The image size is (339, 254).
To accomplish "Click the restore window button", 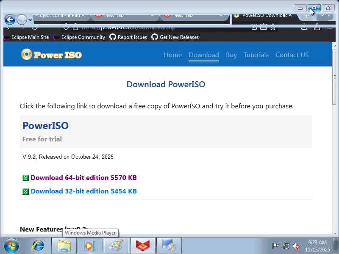I will [x=314, y=8].
